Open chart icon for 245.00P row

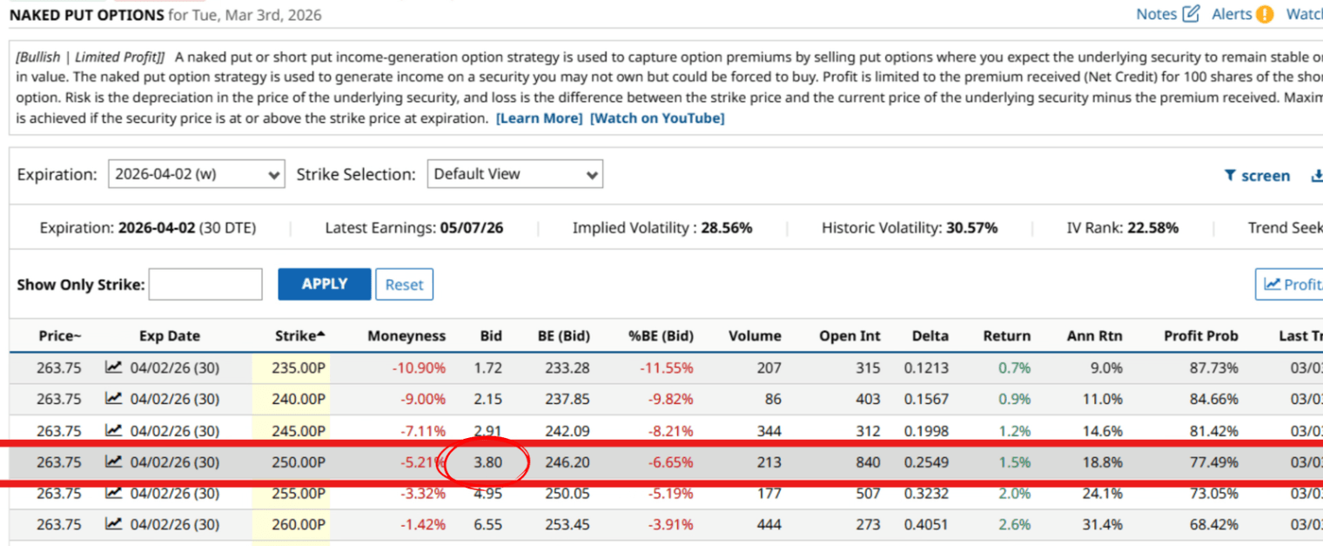point(114,430)
